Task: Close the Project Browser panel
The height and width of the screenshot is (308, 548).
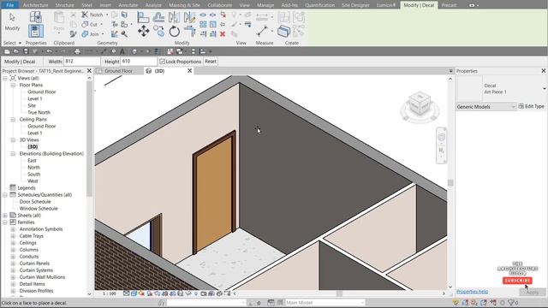Action: pyautogui.click(x=89, y=71)
